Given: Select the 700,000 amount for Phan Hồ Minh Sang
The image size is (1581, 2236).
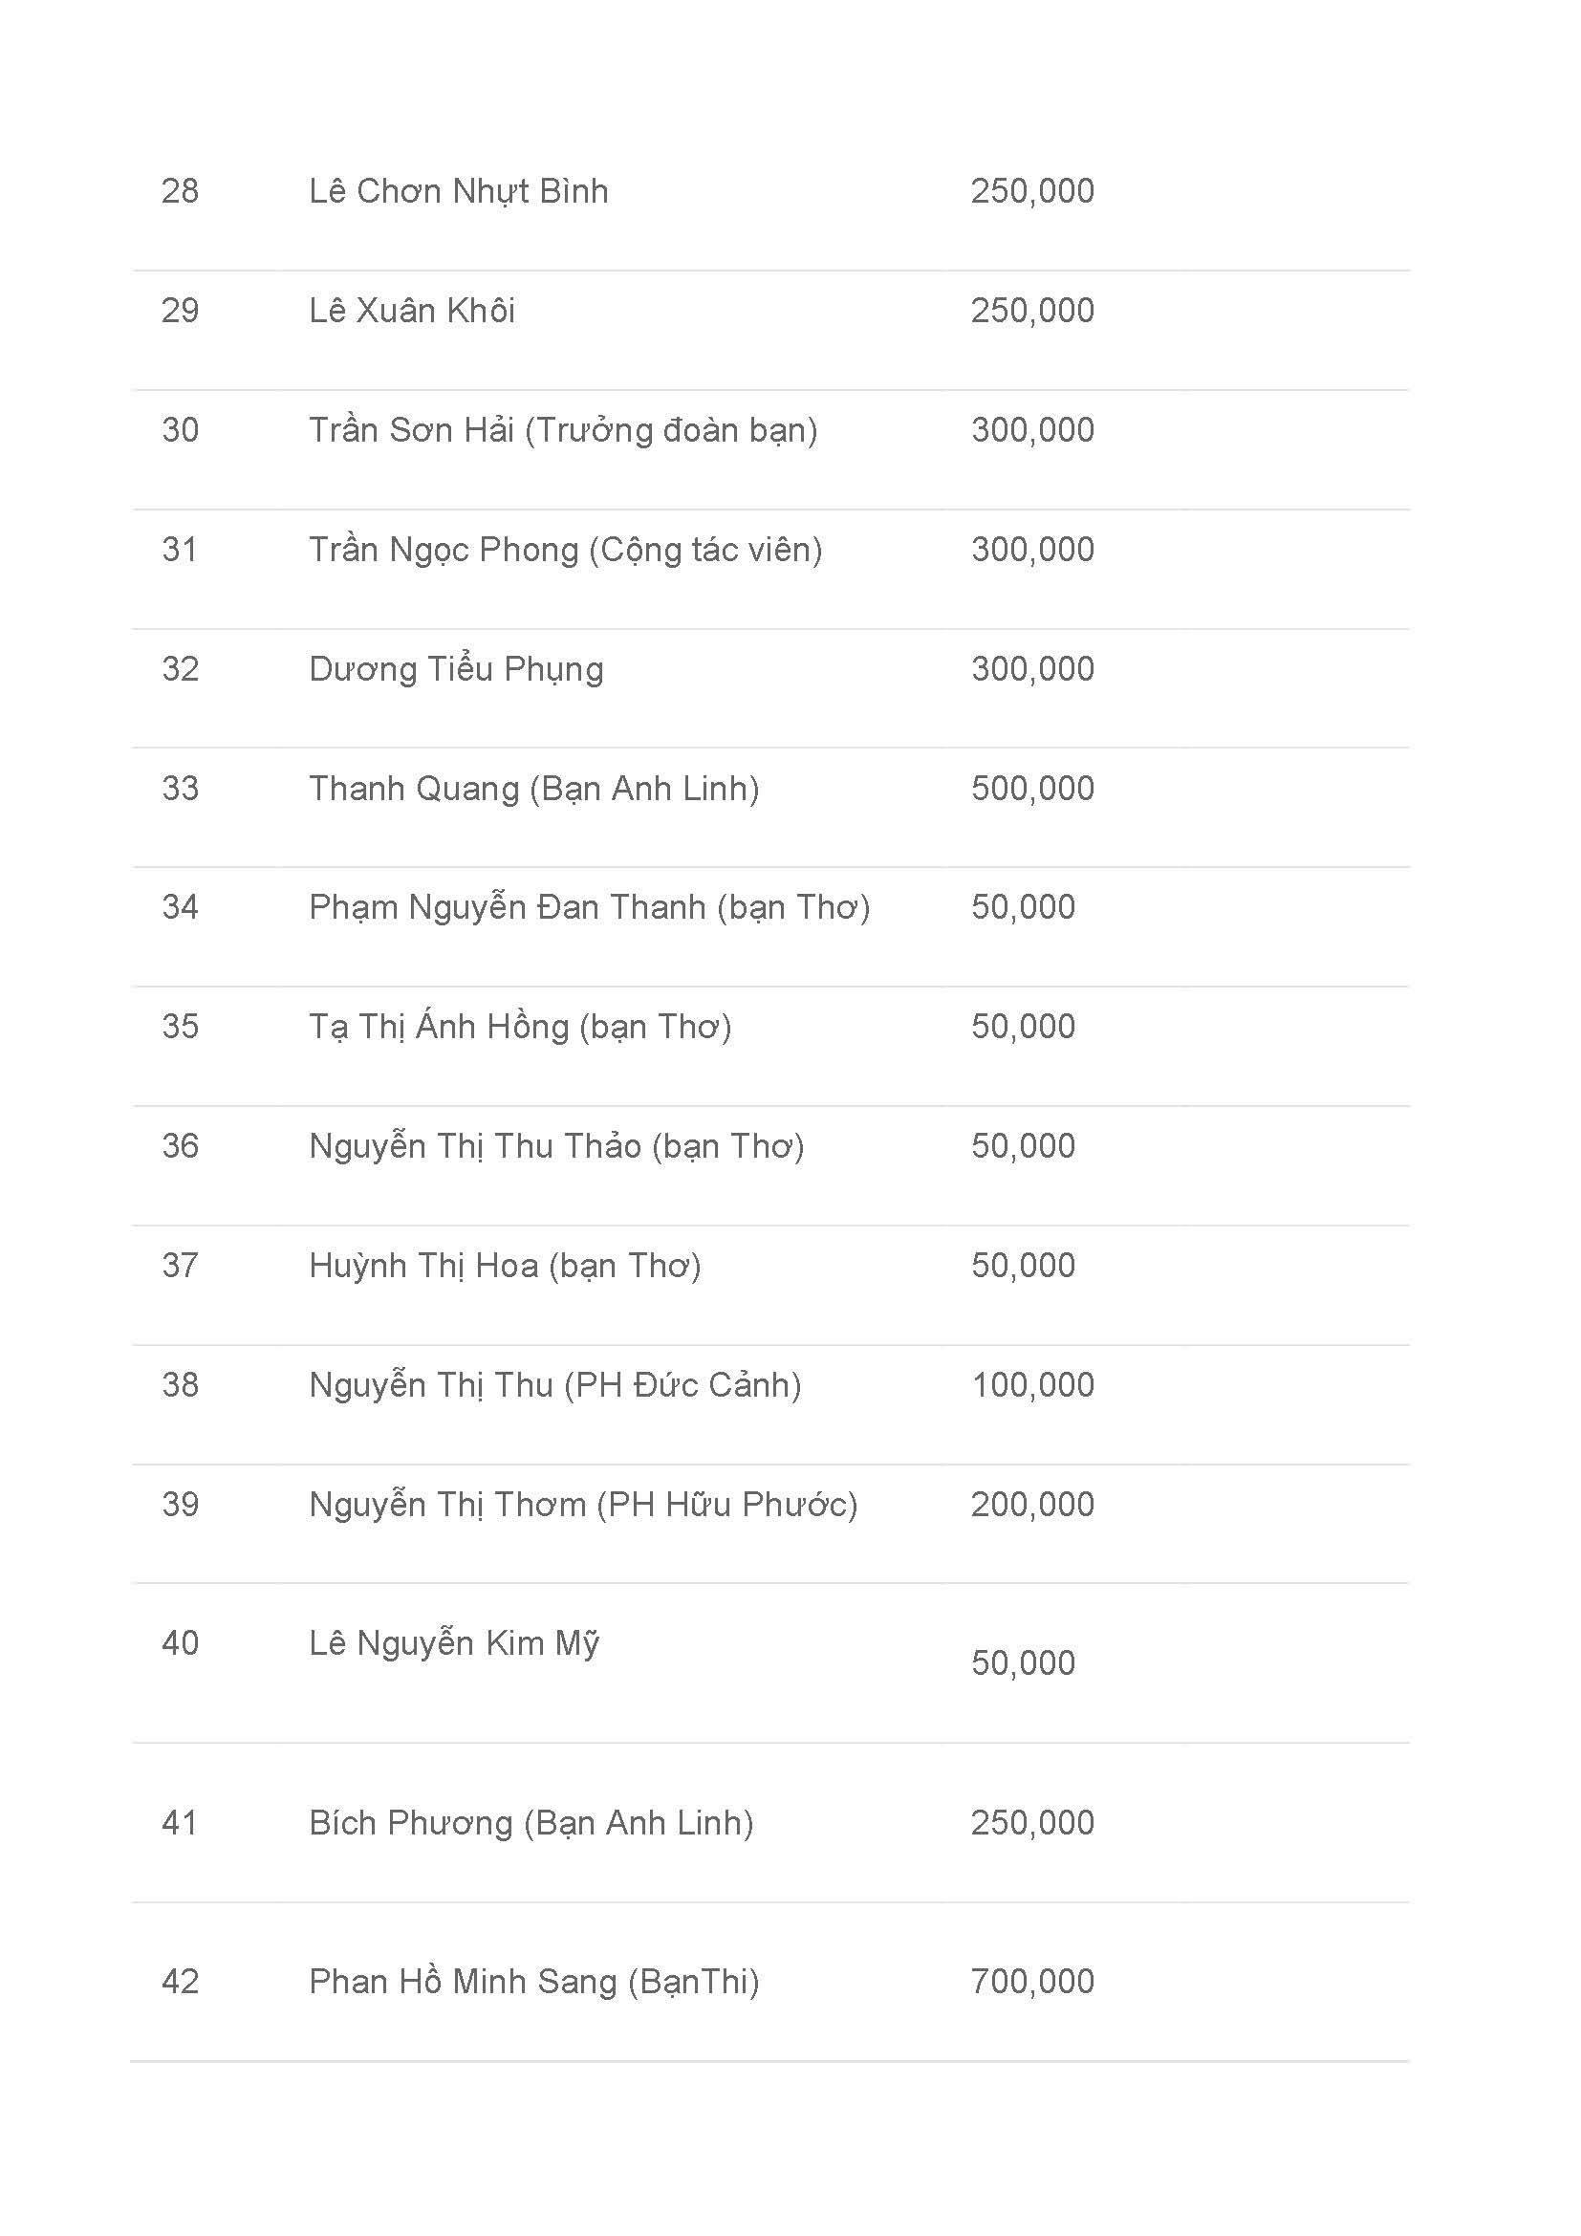Looking at the screenshot, I should point(1033,1982).
